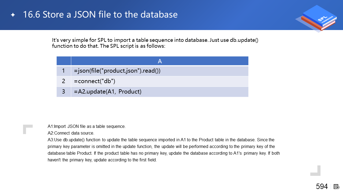The height and width of the screenshot is (193, 343).
Task: Click the intro paragraph about db.update()
Action: coord(155,43)
